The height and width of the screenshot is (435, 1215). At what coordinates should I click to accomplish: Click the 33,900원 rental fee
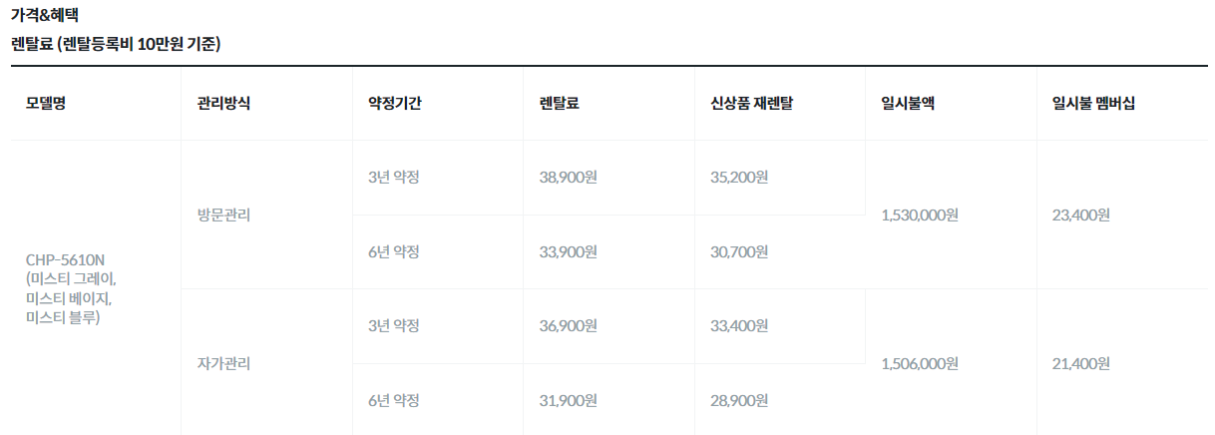[569, 251]
